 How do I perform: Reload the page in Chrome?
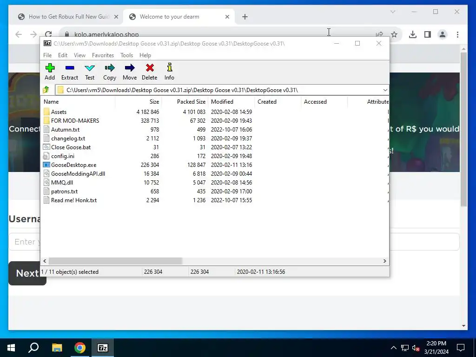pos(48,34)
